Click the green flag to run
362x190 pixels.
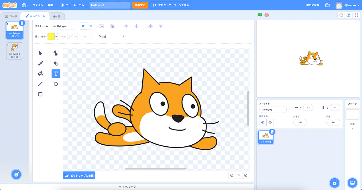coord(260,15)
